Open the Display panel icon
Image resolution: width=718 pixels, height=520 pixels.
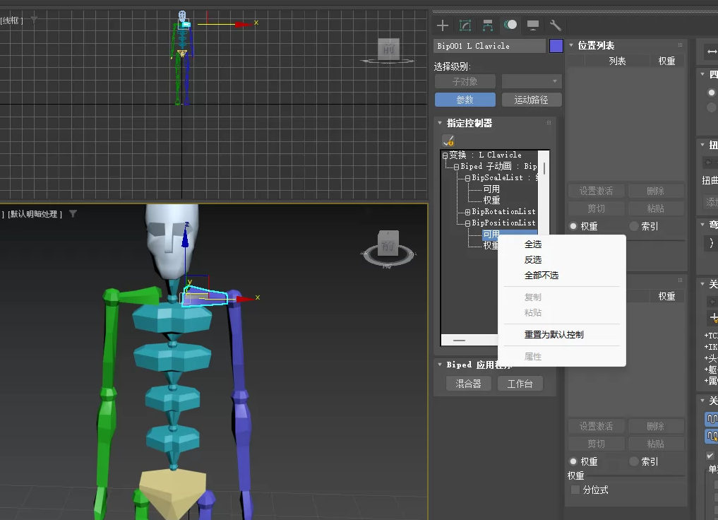533,25
